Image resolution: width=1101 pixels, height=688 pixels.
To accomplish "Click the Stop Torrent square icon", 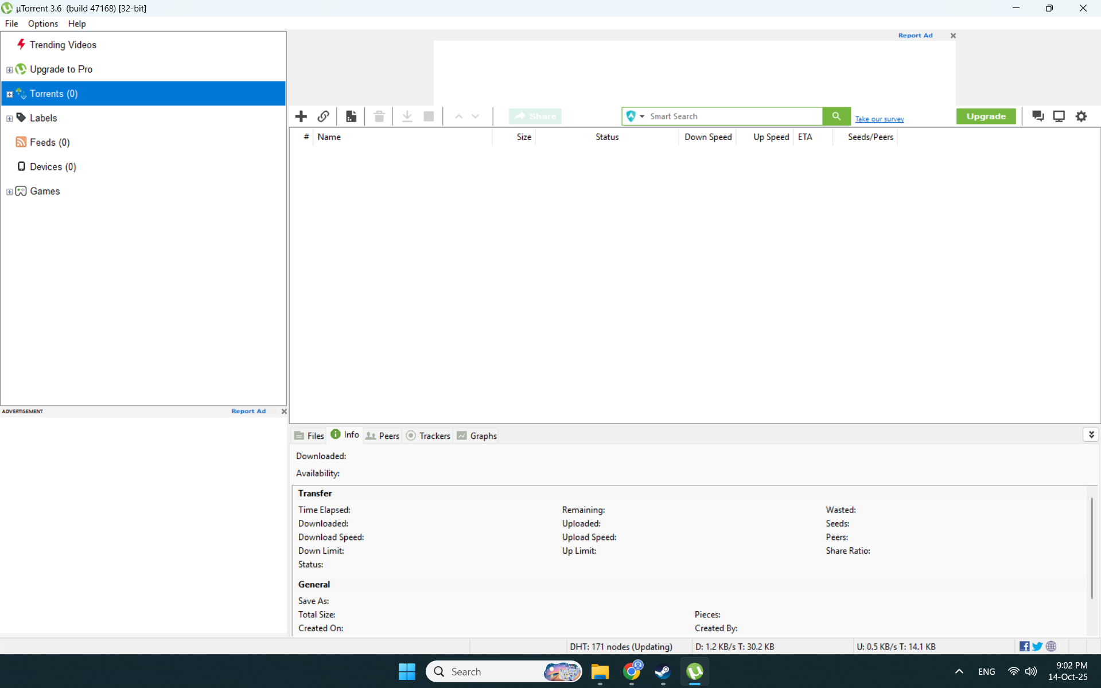I will [429, 116].
